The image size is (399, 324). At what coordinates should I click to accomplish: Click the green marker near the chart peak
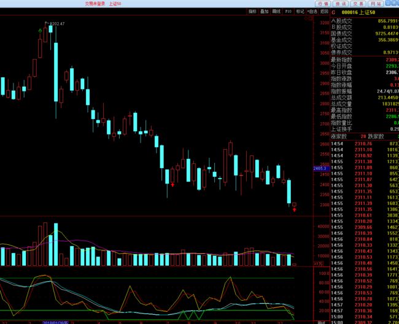(40, 31)
